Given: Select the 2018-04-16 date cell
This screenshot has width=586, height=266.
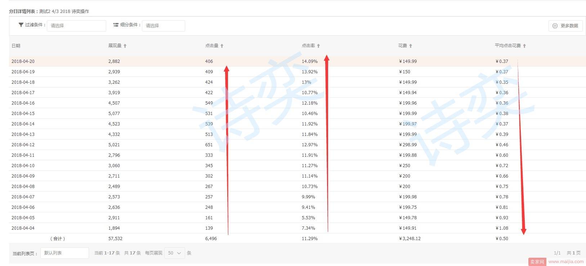Looking at the screenshot, I should pos(23,103).
